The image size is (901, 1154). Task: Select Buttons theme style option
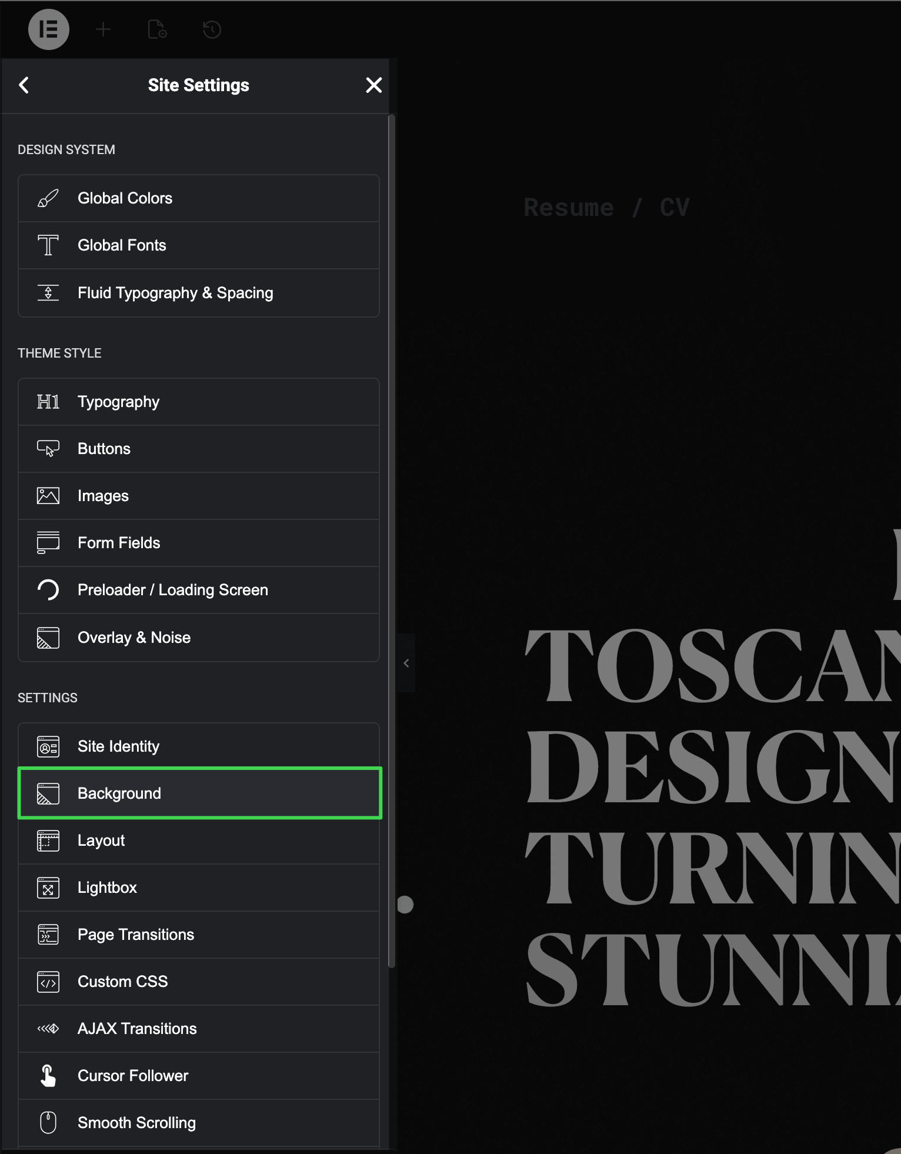(104, 449)
